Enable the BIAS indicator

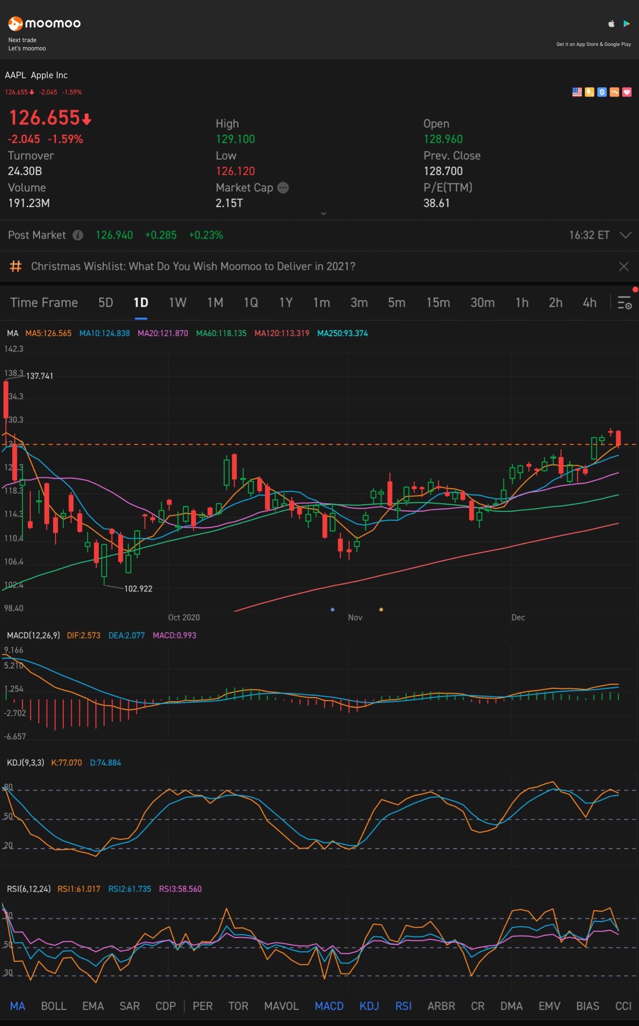pyautogui.click(x=588, y=1006)
